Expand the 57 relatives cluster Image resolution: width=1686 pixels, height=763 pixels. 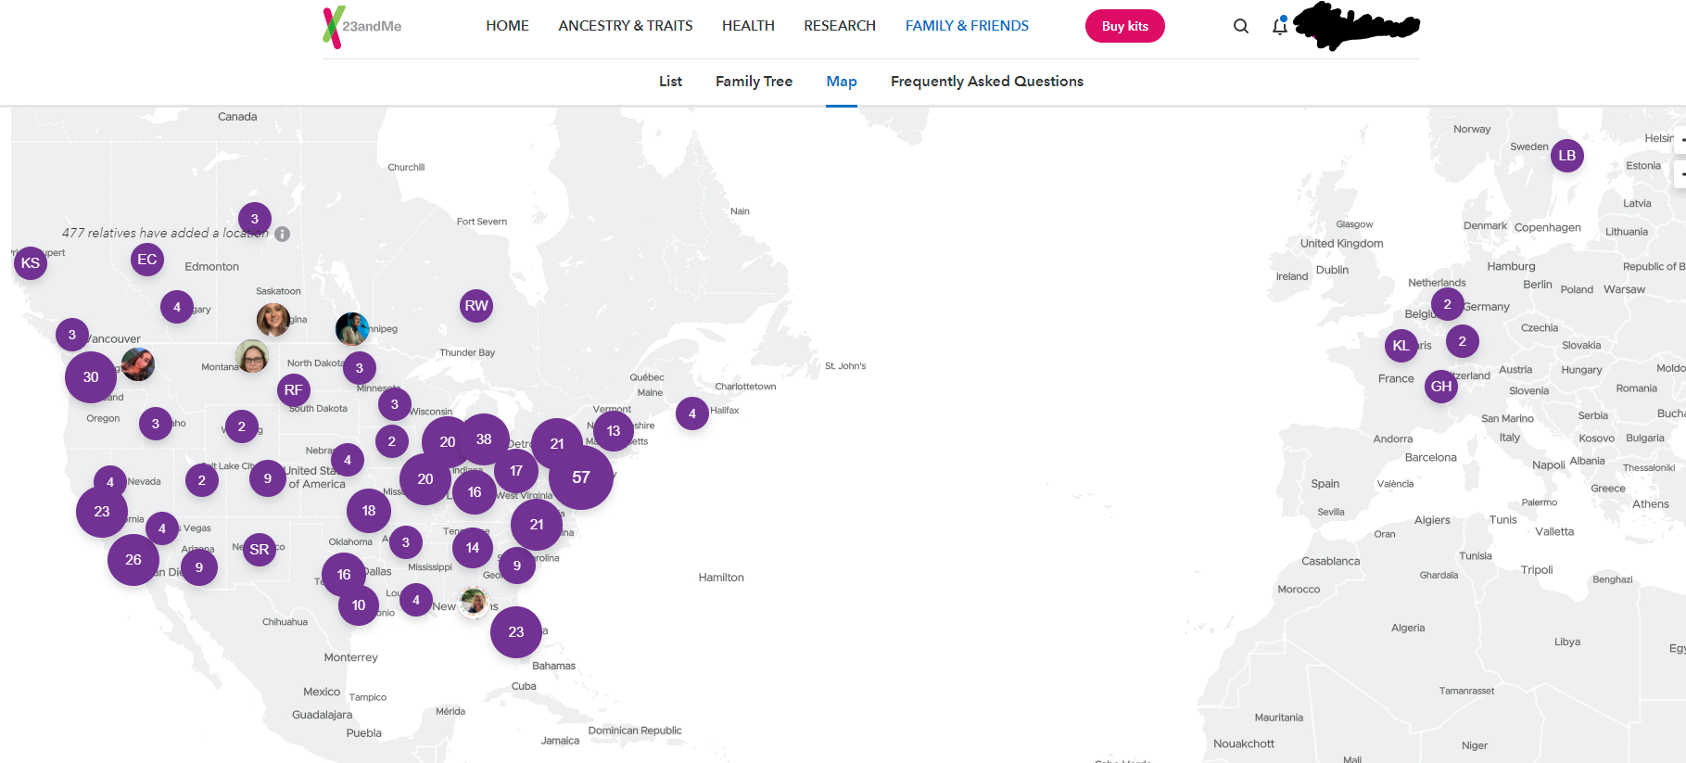pos(581,477)
